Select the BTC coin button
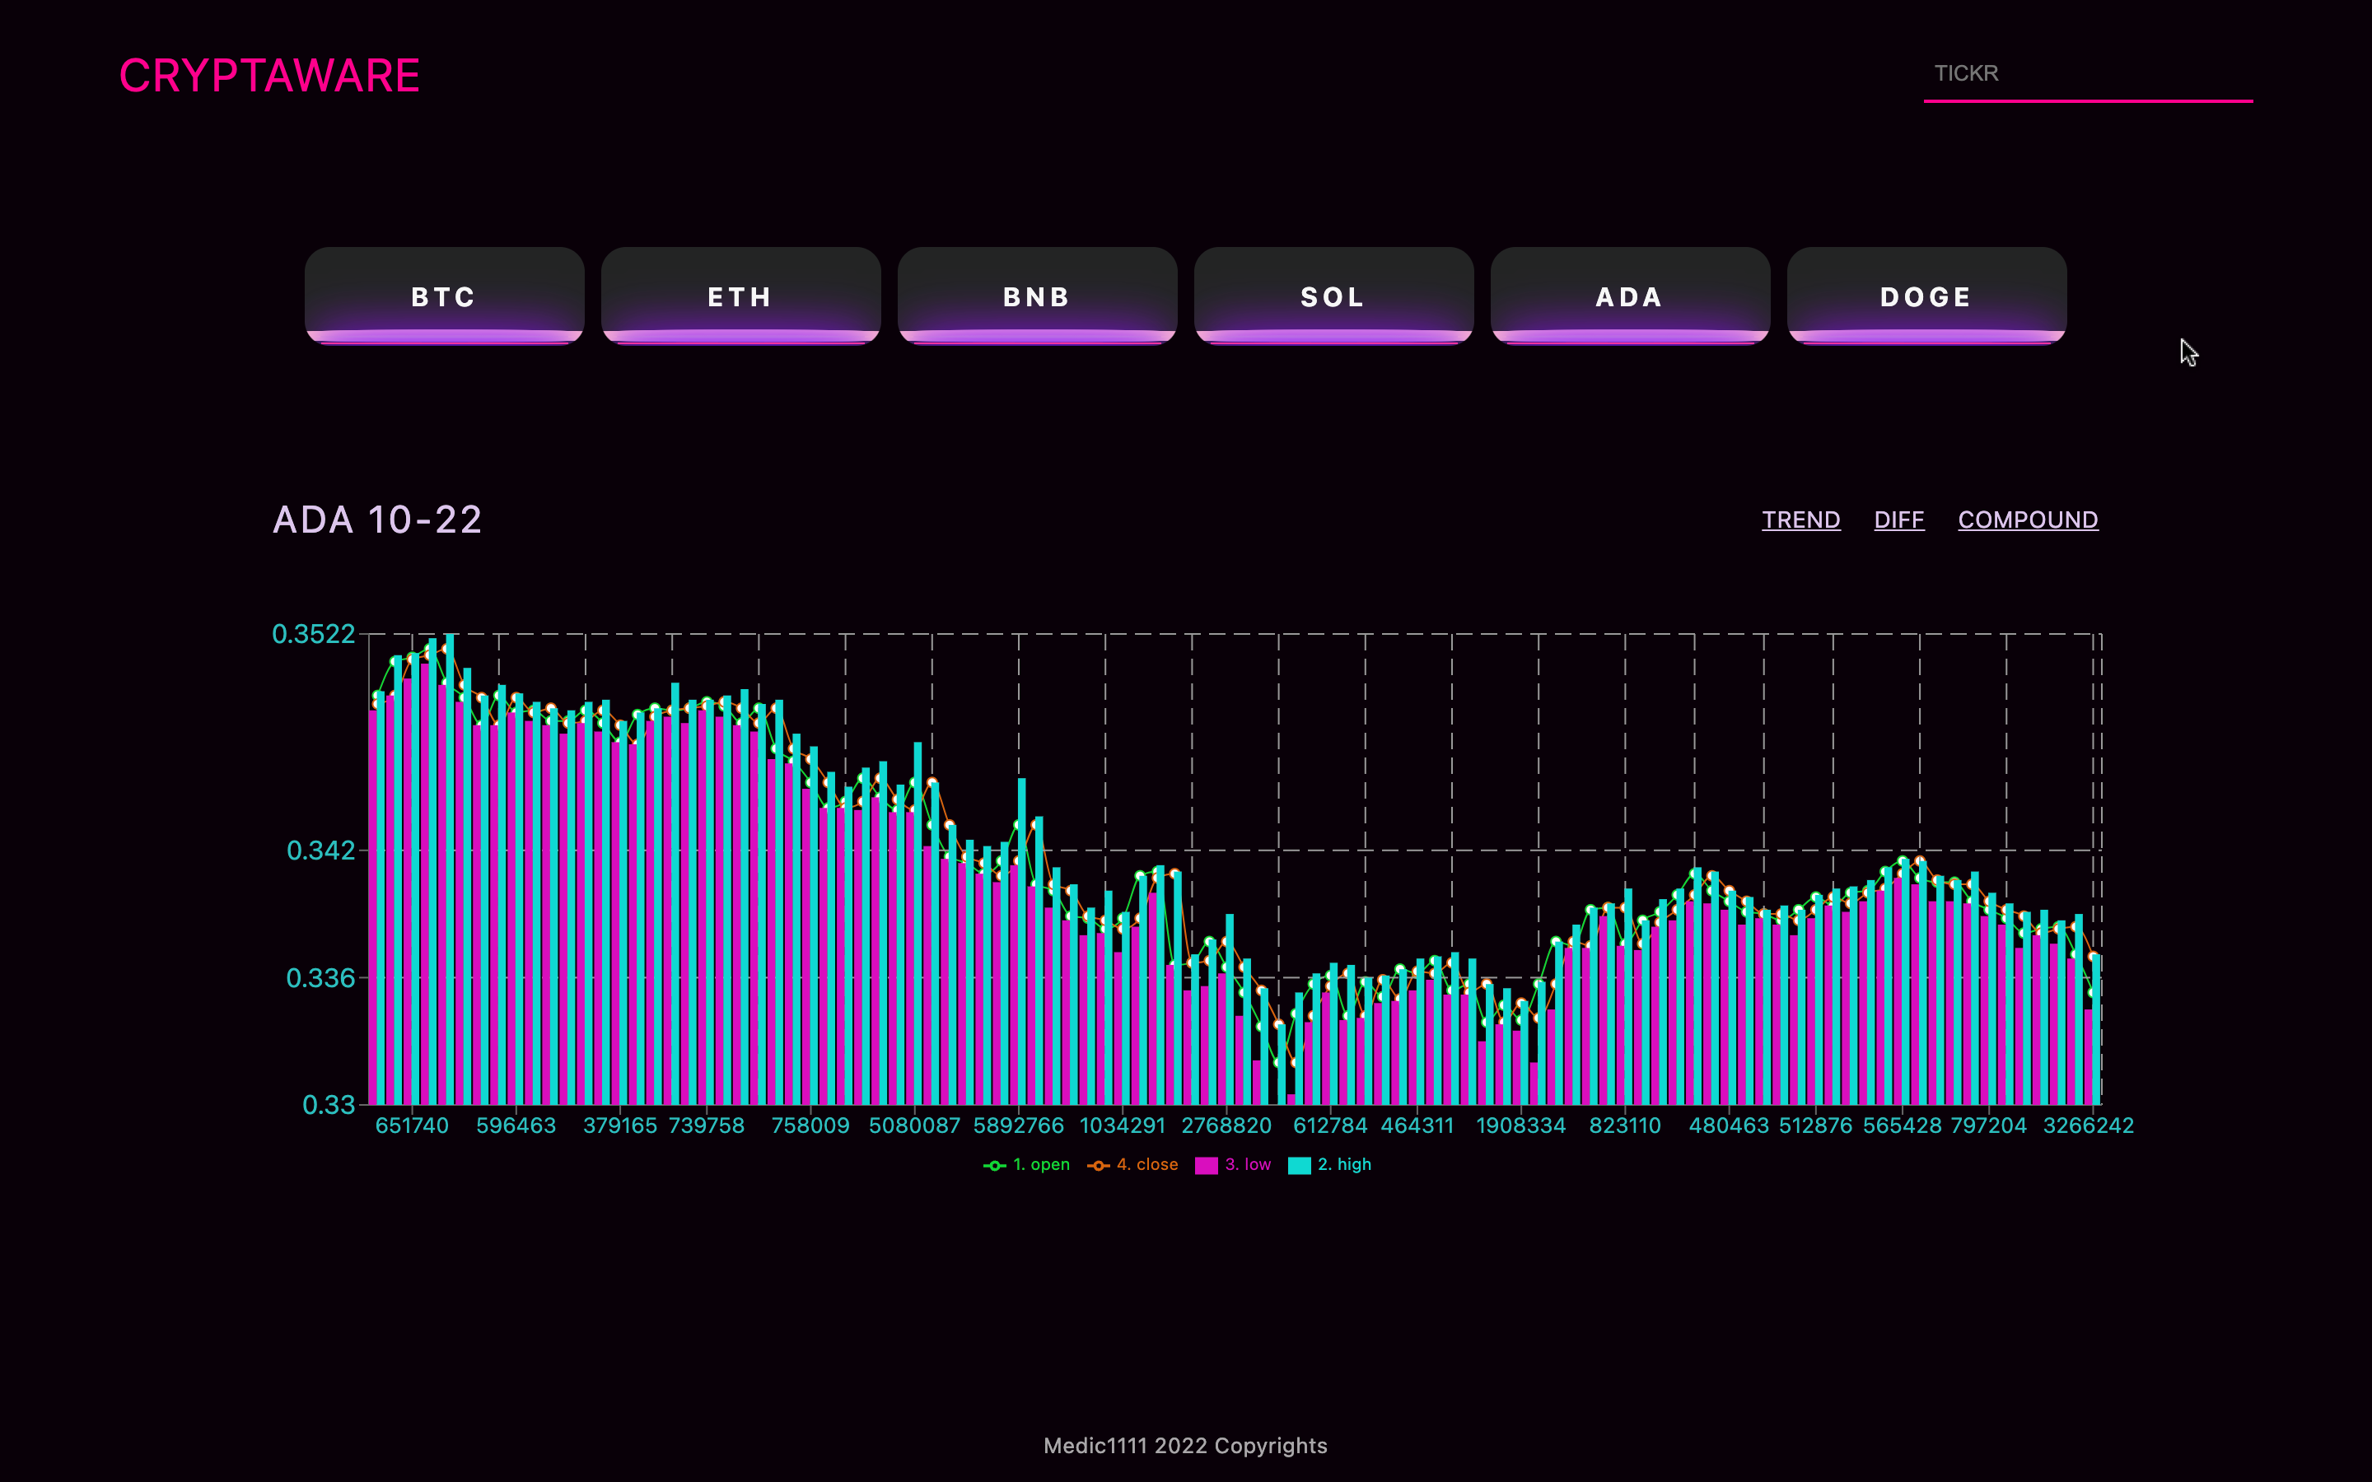The height and width of the screenshot is (1482, 2372). 444,296
